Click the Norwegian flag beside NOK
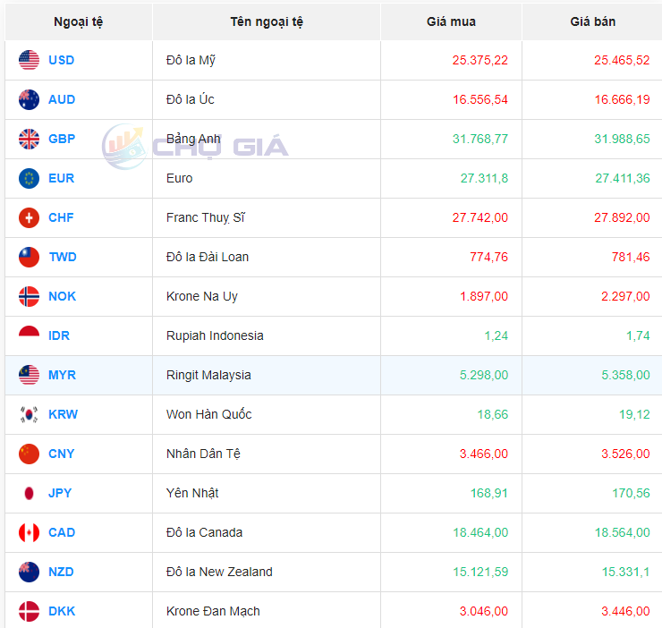Viewport: 662px width, 628px height. [x=30, y=296]
